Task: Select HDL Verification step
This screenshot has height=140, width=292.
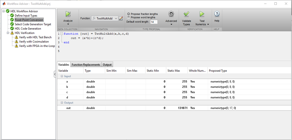Action: (x=24, y=33)
